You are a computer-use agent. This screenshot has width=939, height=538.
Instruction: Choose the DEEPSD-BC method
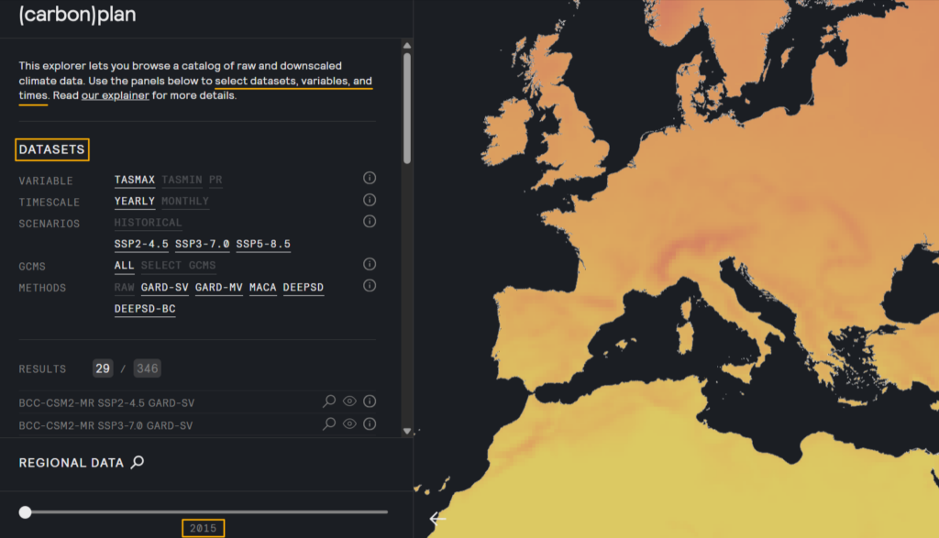click(145, 309)
